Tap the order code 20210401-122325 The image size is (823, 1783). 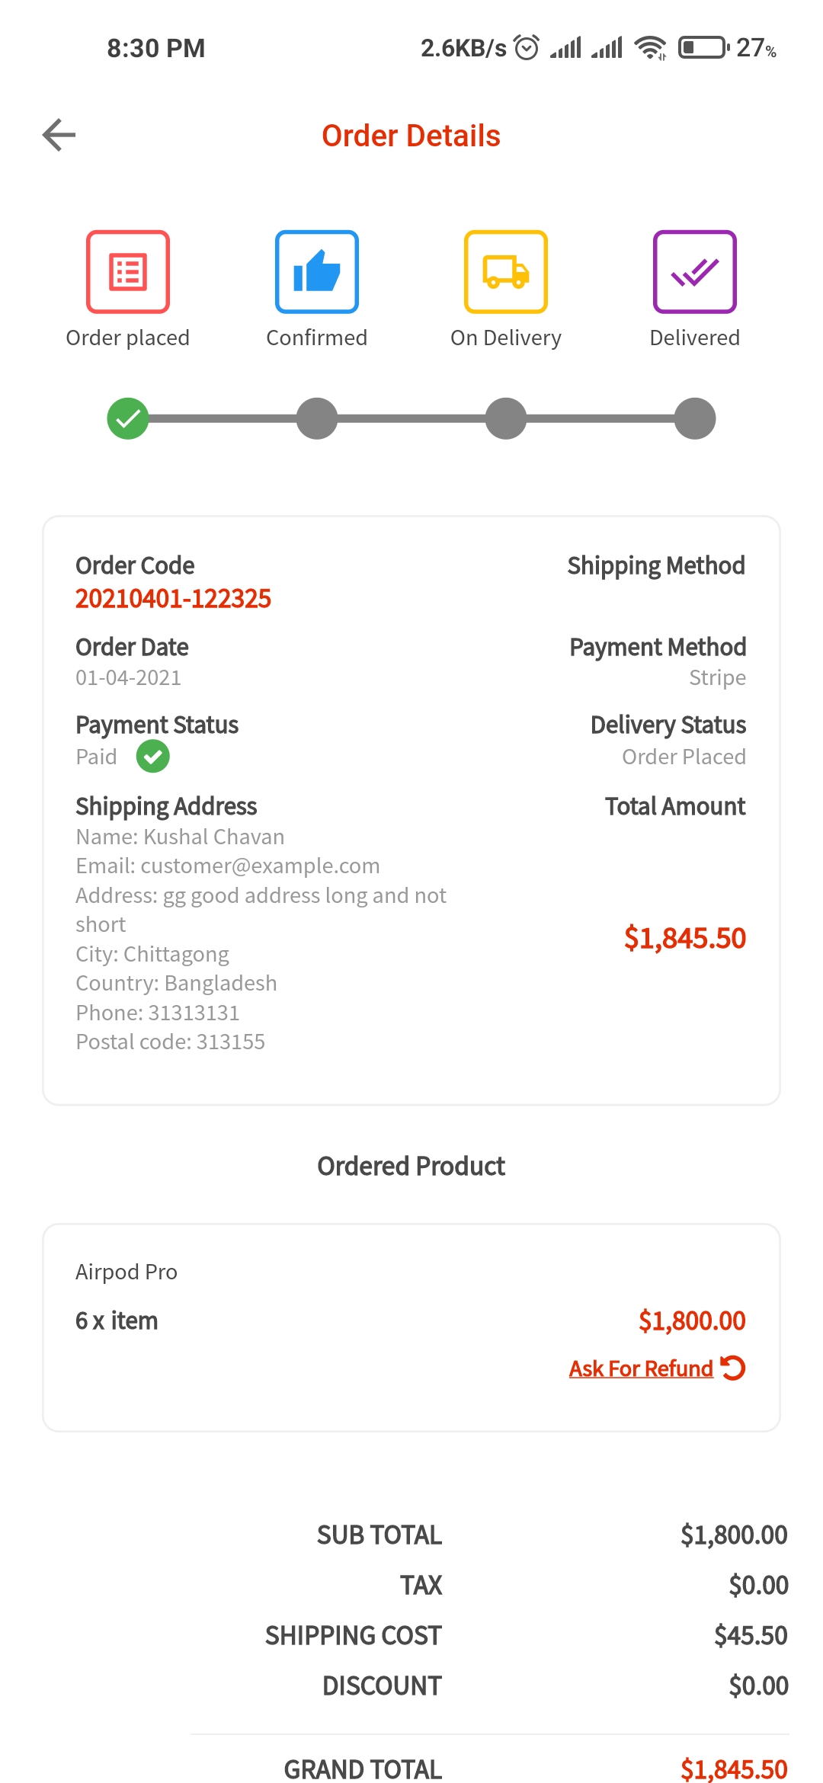(x=173, y=599)
